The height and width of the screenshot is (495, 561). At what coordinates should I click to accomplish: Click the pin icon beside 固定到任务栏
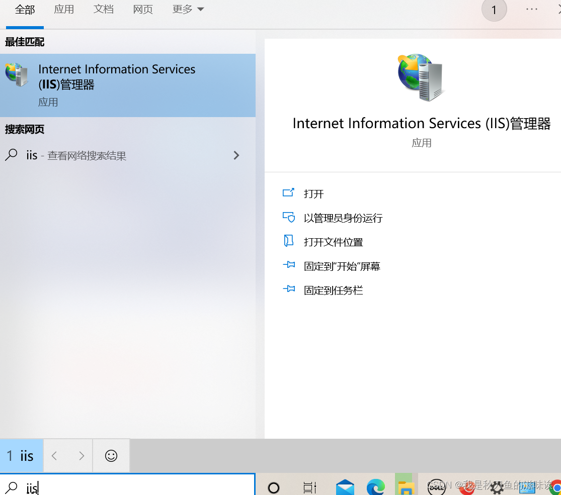(289, 289)
